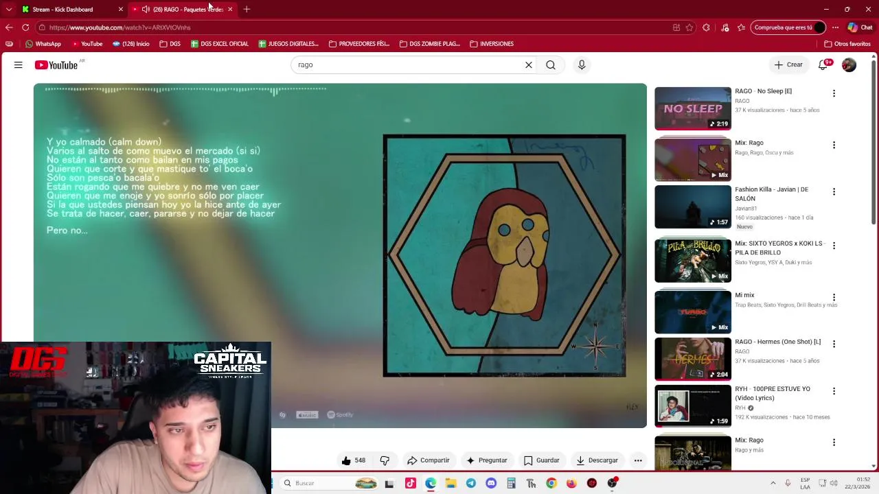Viewport: 879px width, 494px height.
Task: Play RAGO - No Sleep thumbnail
Action: [x=693, y=108]
